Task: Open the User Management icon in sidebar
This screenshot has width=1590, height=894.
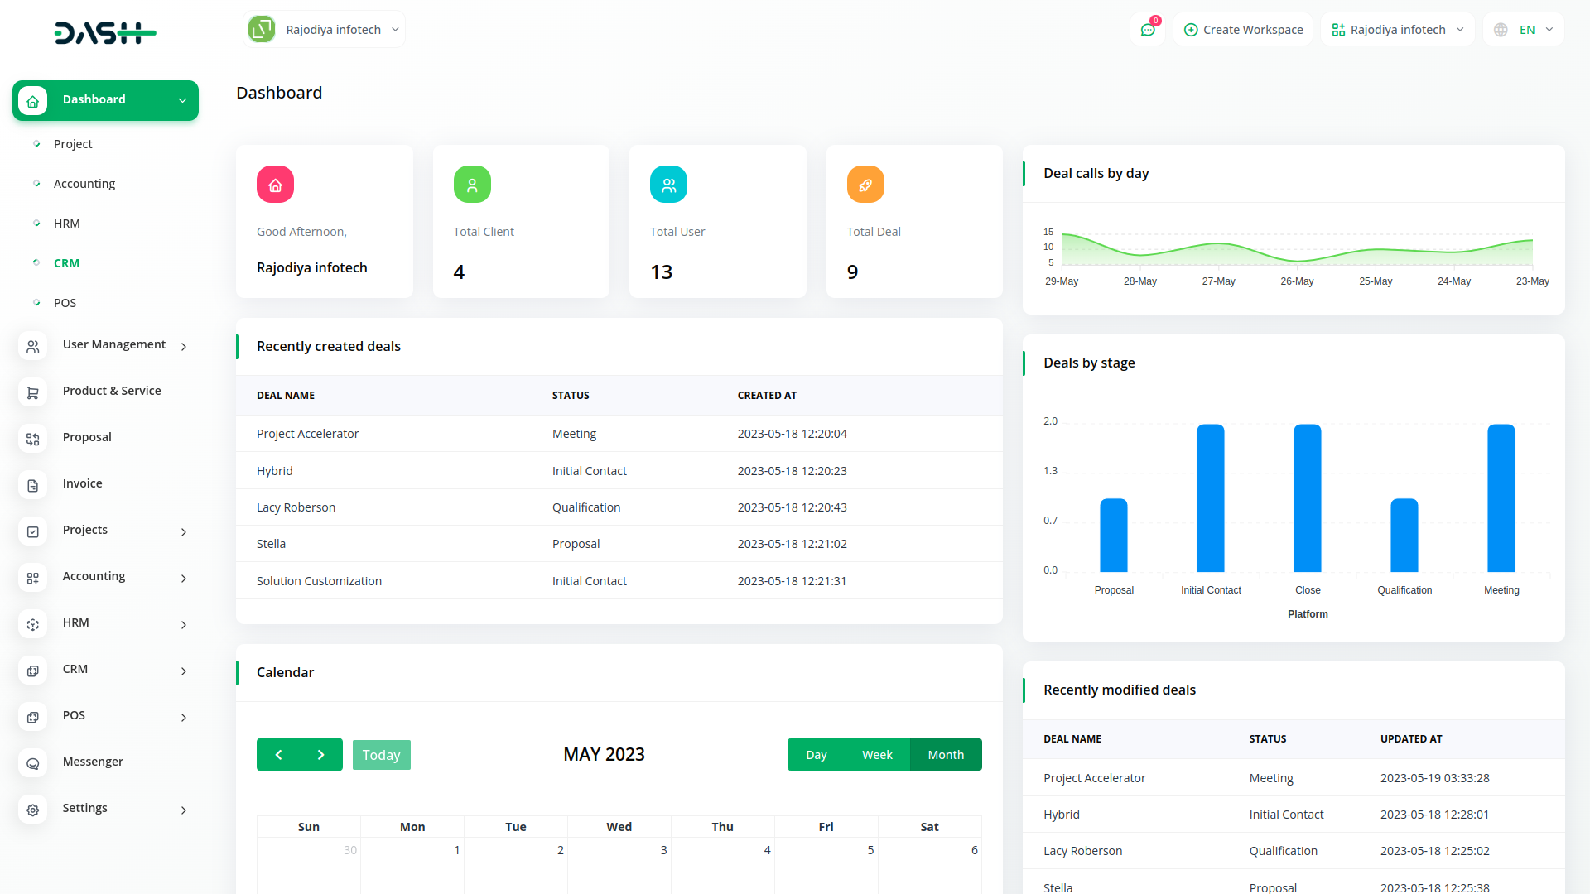Action: tap(33, 346)
